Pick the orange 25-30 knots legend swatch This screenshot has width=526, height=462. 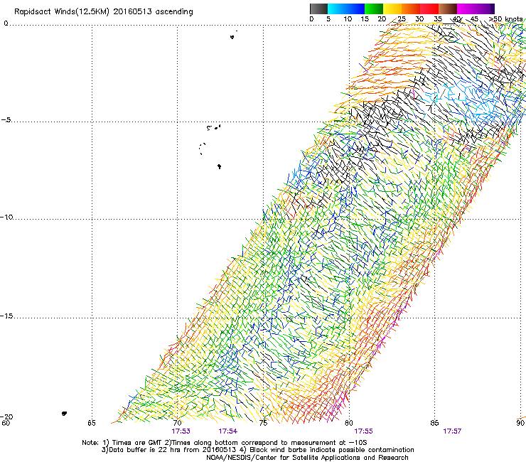pos(411,9)
